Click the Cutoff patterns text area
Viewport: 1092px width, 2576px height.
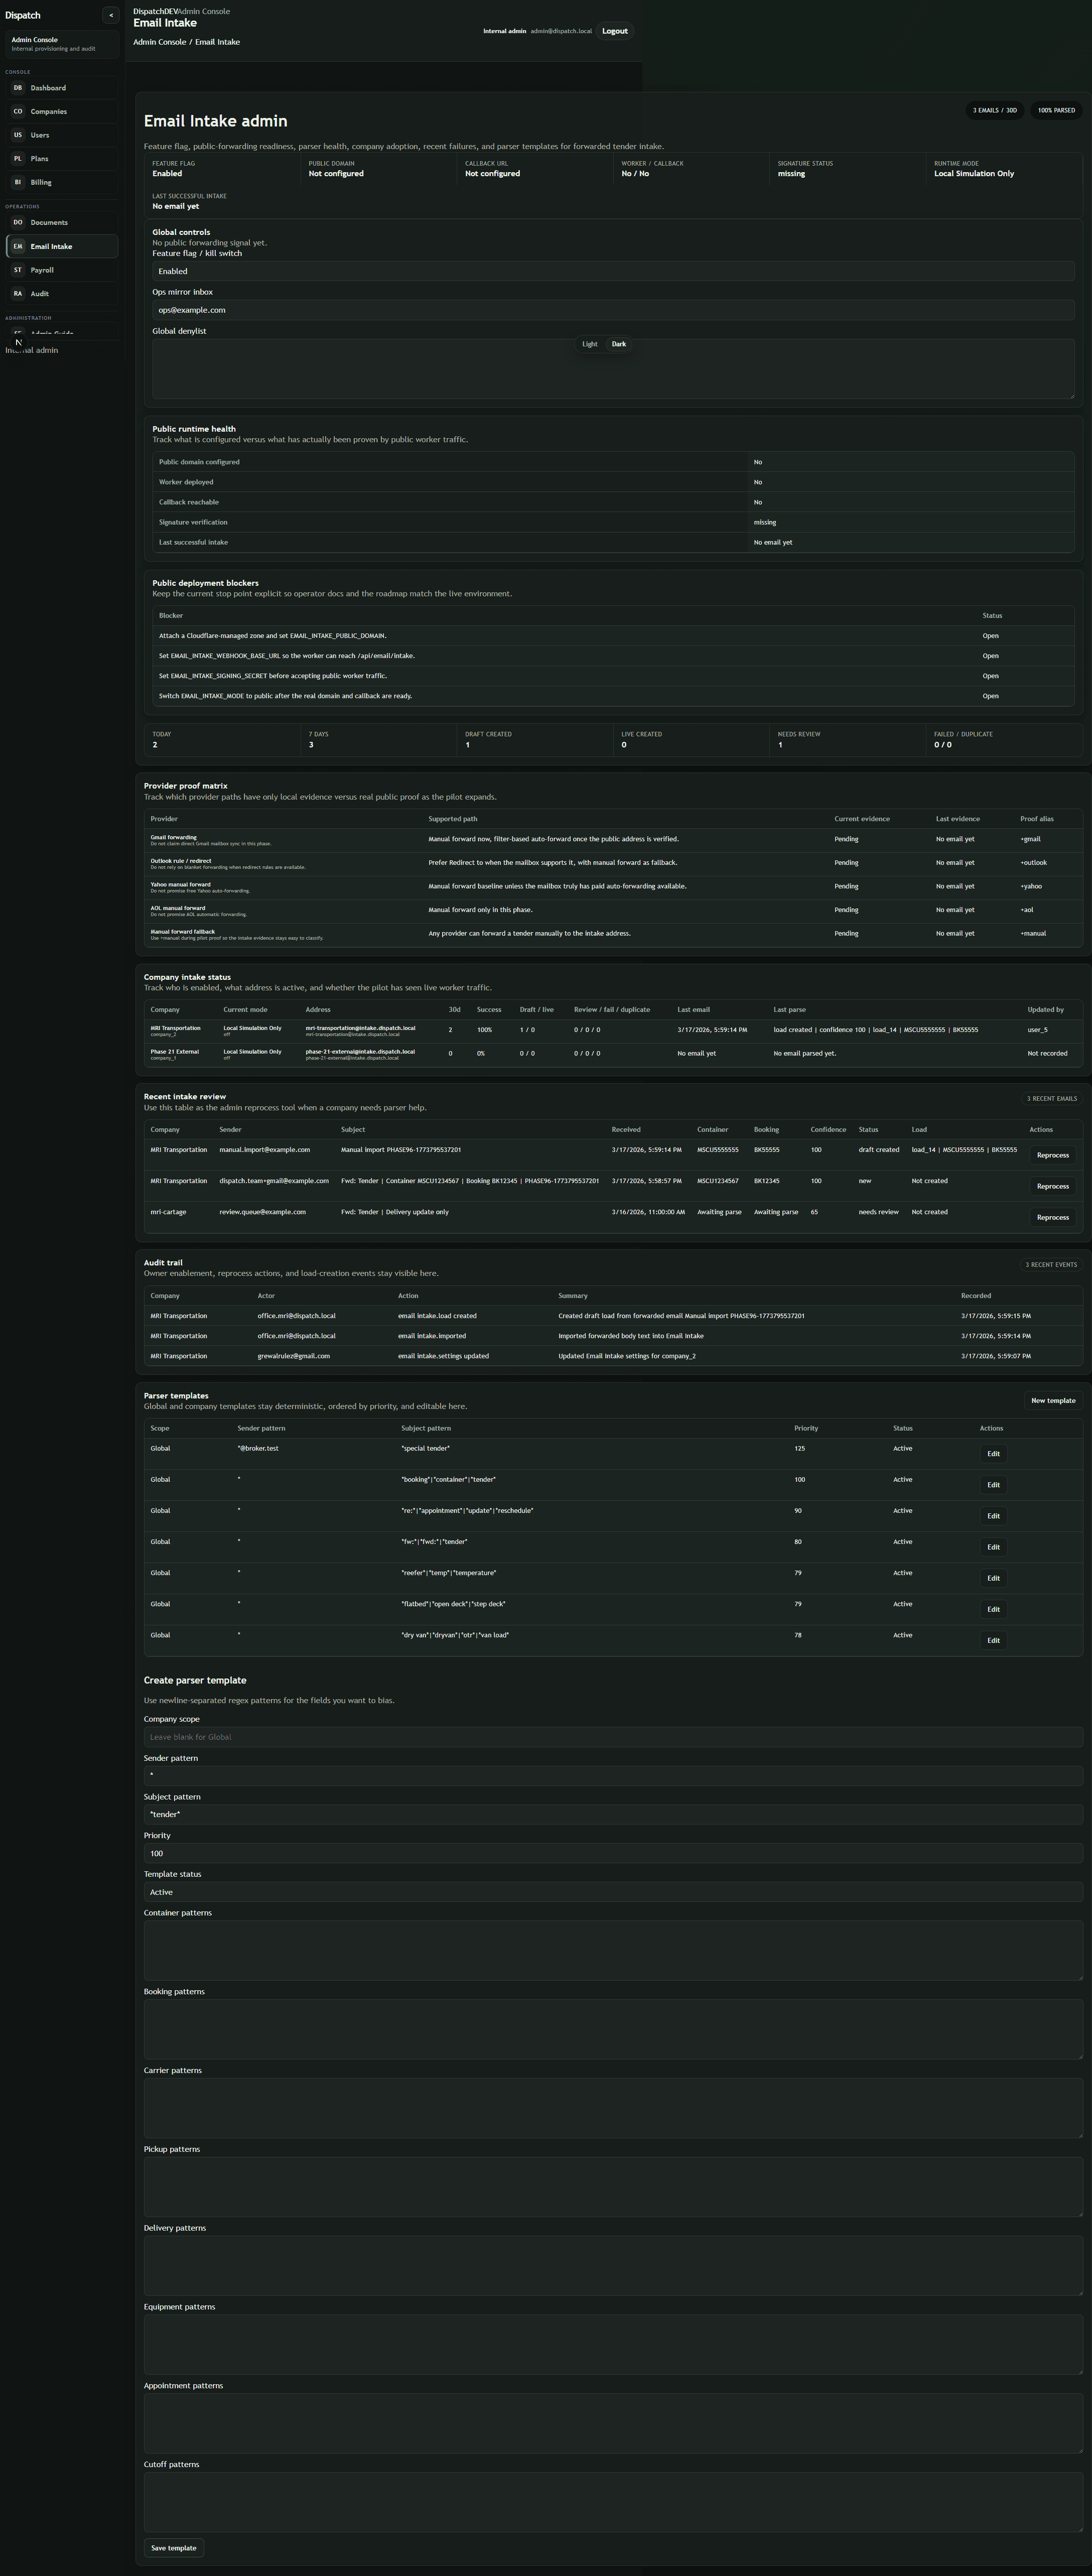click(613, 2502)
